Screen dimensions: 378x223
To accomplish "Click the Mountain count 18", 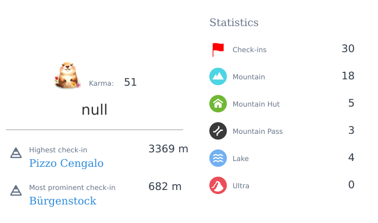I will coord(348,76).
